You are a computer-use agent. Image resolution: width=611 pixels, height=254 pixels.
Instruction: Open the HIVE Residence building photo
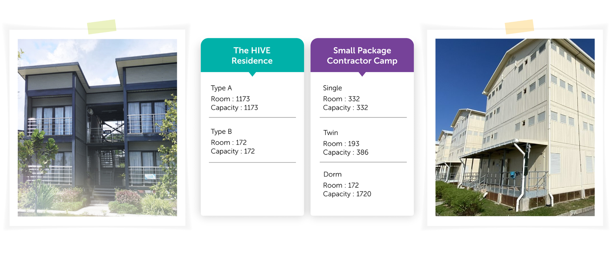tap(97, 127)
